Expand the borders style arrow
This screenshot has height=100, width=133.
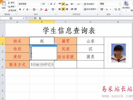(36, 9)
